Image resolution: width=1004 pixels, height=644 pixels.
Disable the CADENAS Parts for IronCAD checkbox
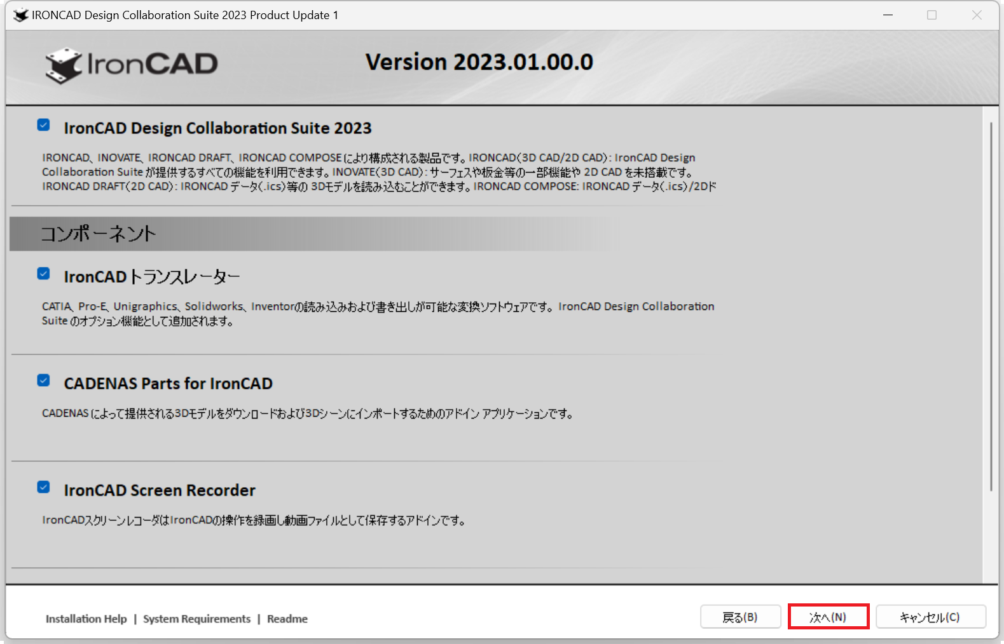[x=43, y=380]
